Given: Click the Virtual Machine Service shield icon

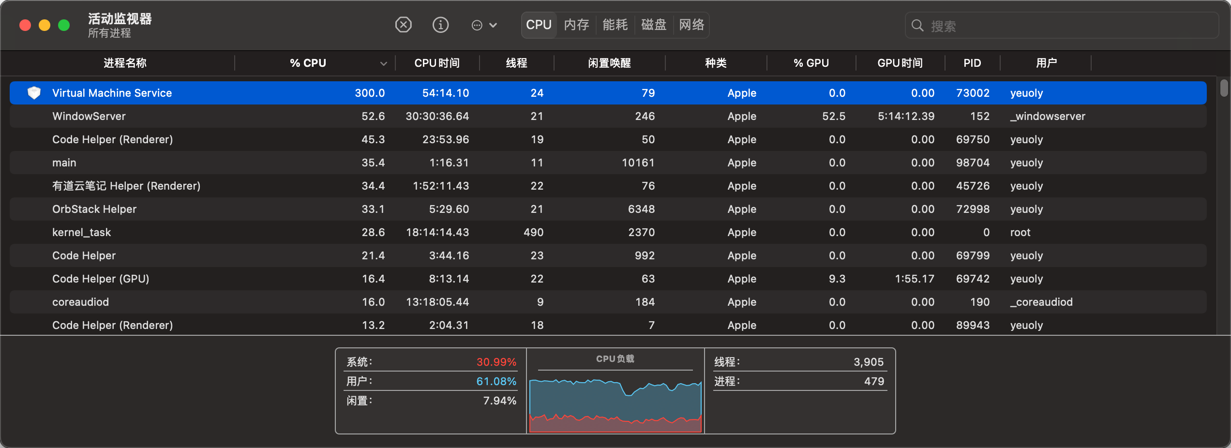Looking at the screenshot, I should pos(34,92).
